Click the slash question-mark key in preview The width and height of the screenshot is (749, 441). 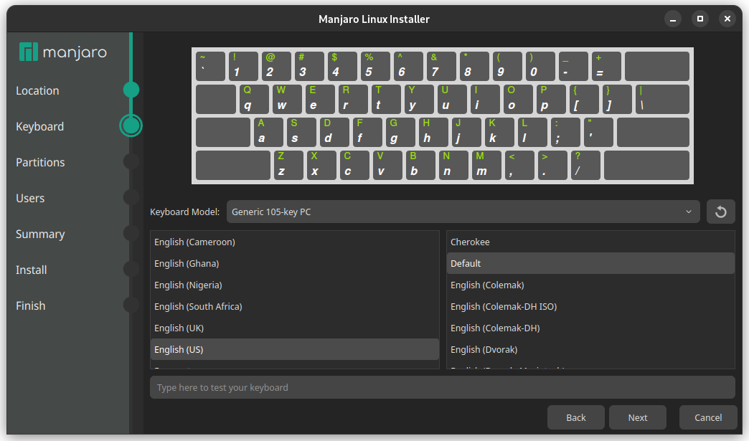point(585,165)
